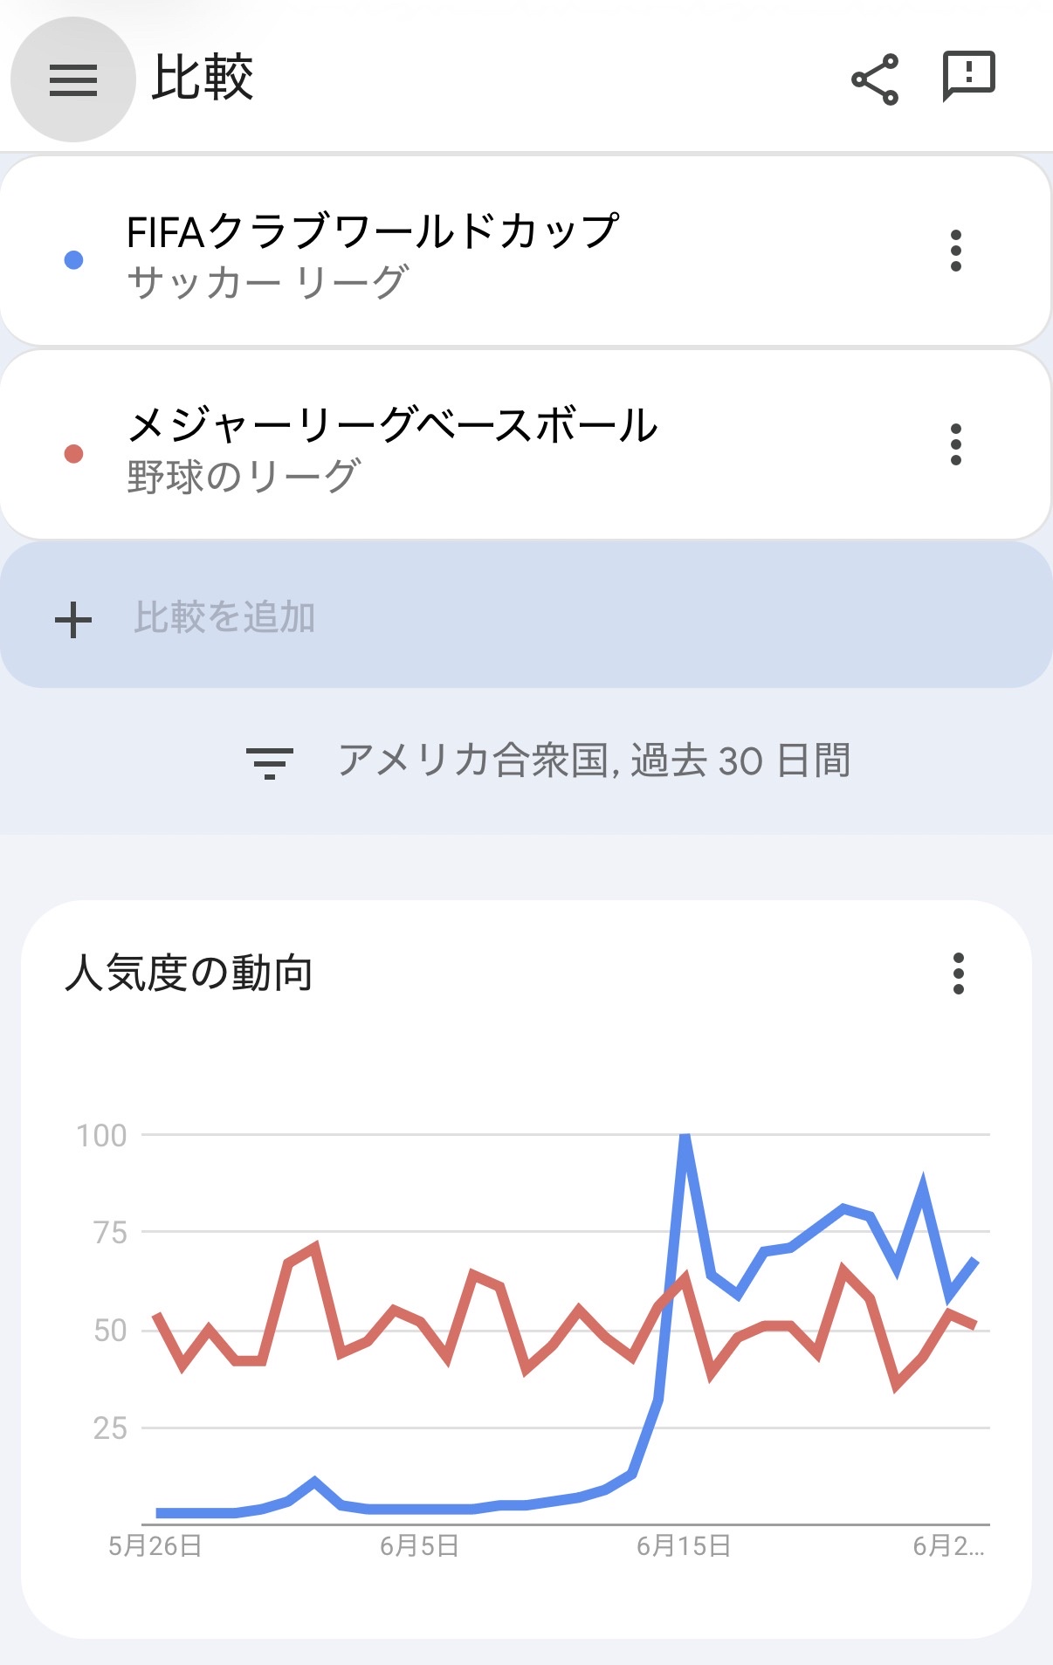Click the 6月15日 date on the chart axis
1053x1665 pixels.
(x=684, y=1546)
